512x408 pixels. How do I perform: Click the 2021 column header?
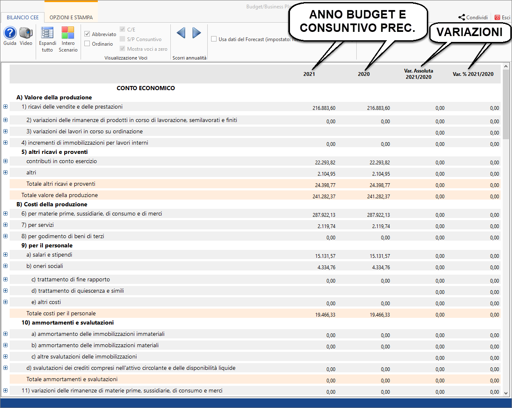pos(309,74)
